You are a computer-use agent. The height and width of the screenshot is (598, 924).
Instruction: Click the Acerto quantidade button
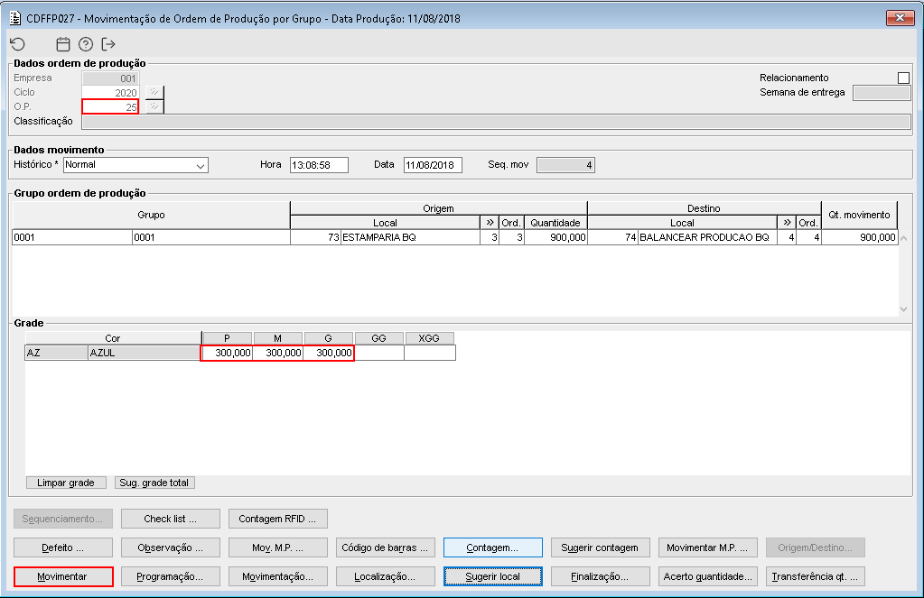point(708,576)
